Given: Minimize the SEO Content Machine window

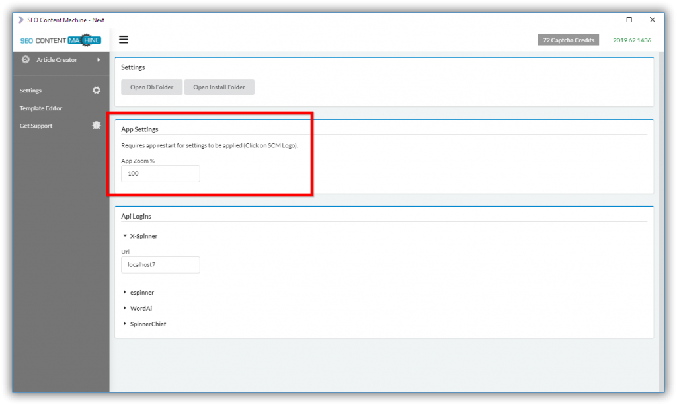Looking at the screenshot, I should pyautogui.click(x=606, y=20).
